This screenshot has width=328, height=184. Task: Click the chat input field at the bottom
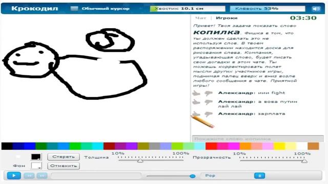[x=258, y=139]
